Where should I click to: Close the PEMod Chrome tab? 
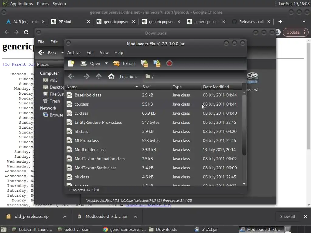click(88, 22)
